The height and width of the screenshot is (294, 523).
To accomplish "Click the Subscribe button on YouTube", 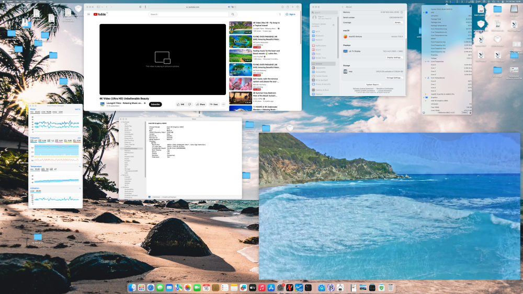I will (155, 104).
